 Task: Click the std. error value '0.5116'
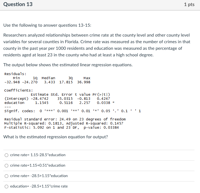click(x=66, y=103)
